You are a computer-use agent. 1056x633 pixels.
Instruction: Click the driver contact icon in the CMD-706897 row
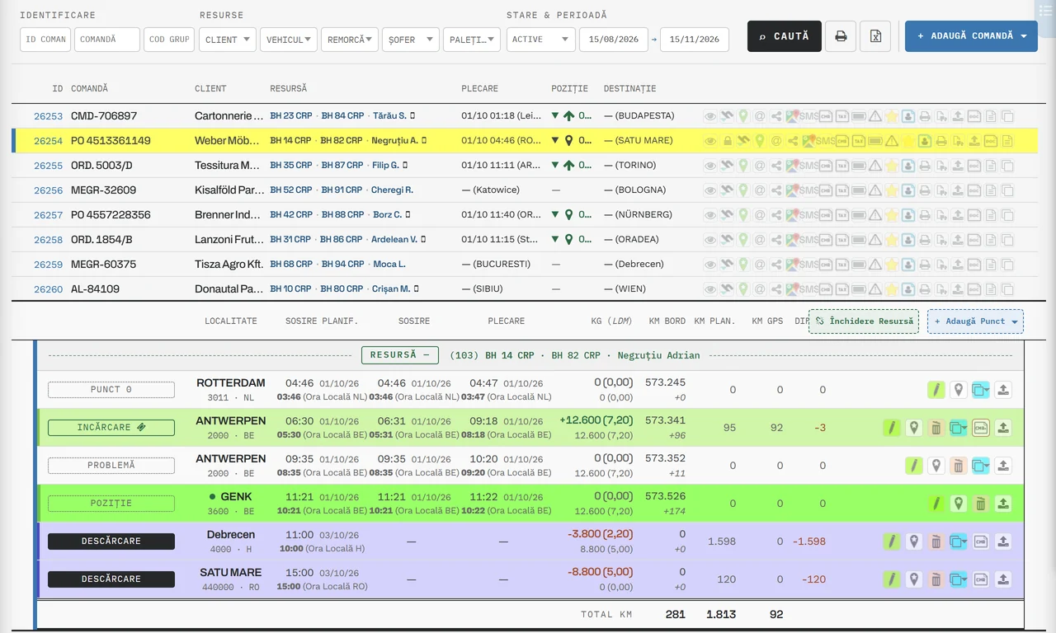click(x=908, y=116)
